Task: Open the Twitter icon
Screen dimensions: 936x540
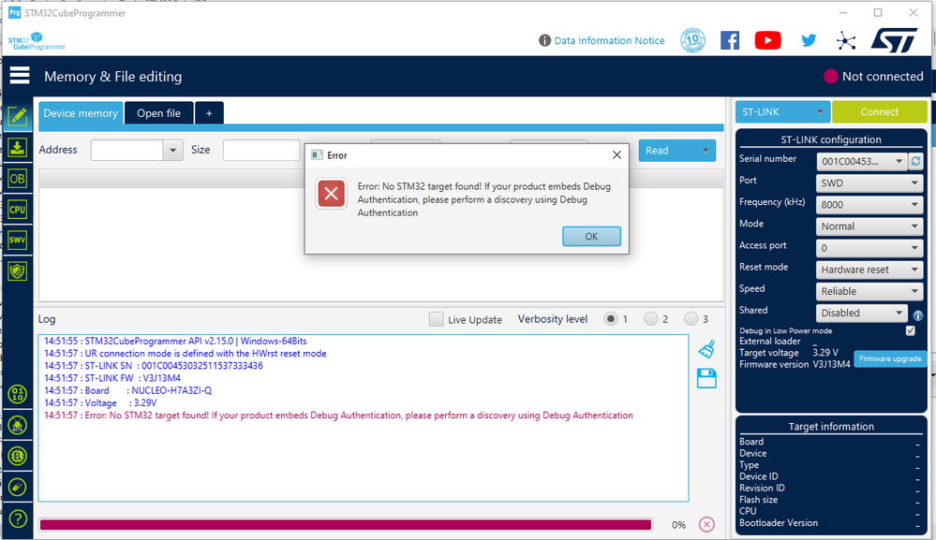Action: pos(809,40)
